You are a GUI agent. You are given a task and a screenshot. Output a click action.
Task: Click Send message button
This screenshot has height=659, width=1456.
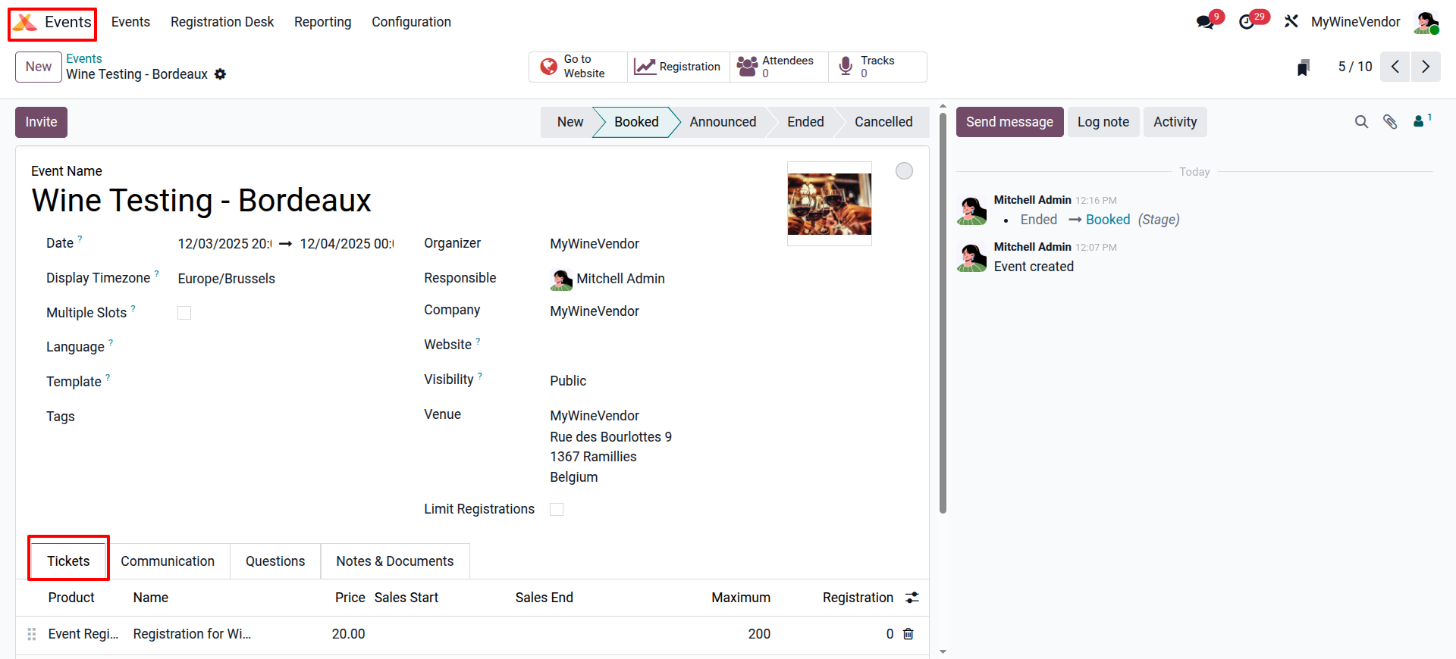(x=1009, y=122)
